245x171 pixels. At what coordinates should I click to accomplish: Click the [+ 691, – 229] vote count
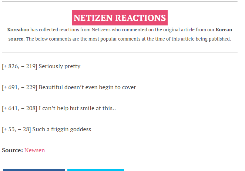point(20,87)
